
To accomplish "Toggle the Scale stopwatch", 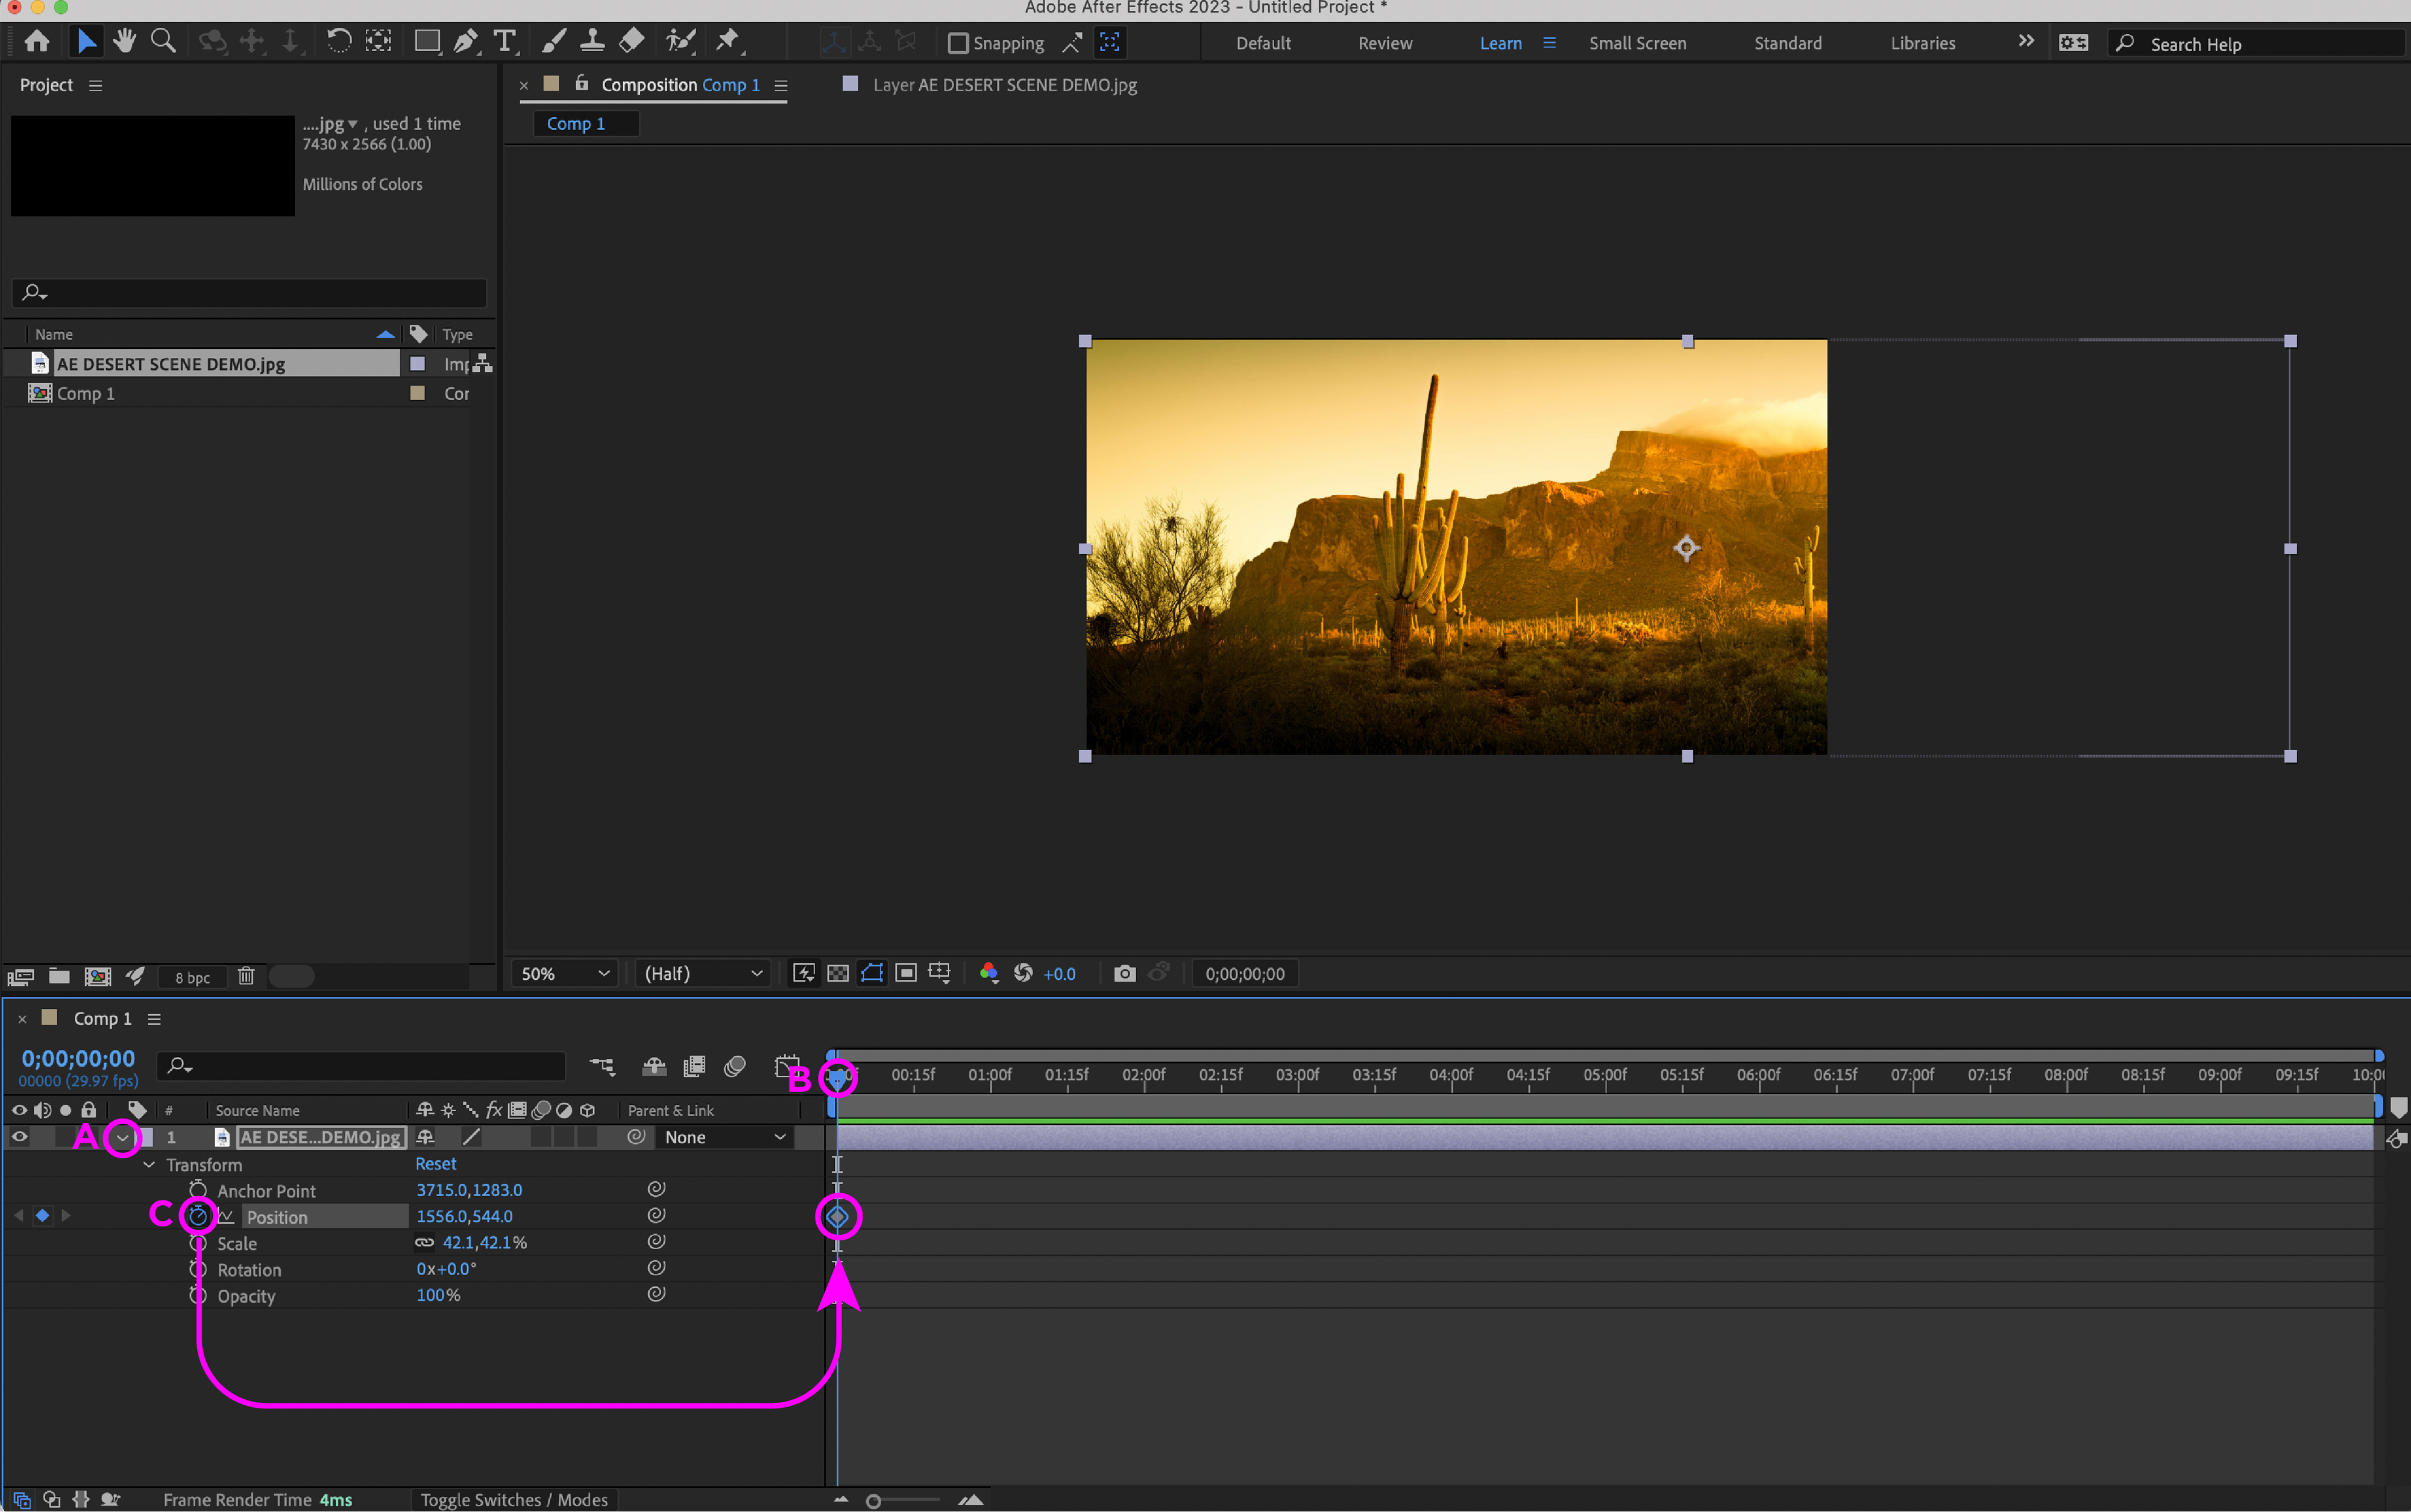I will point(198,1243).
